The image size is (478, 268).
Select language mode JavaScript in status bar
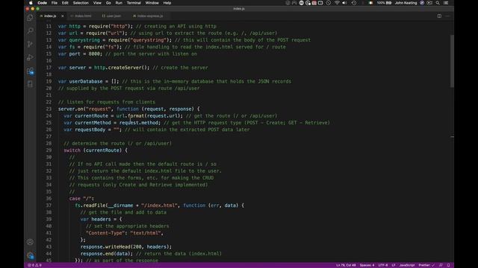[407, 265]
